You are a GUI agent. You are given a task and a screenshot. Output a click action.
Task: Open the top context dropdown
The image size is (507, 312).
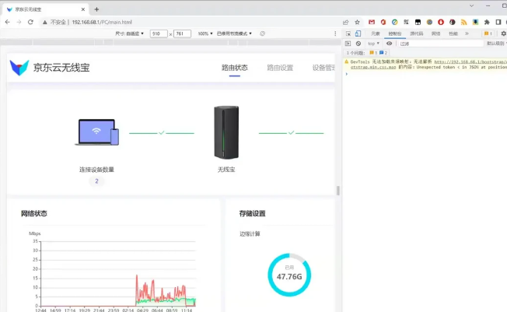click(x=373, y=44)
